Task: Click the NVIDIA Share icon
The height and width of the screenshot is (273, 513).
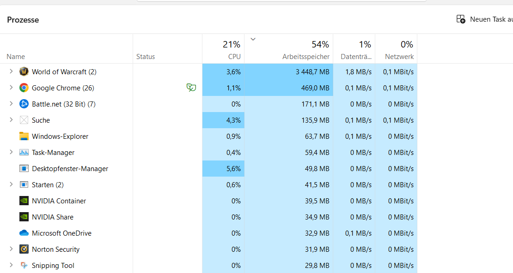Action: (x=24, y=217)
